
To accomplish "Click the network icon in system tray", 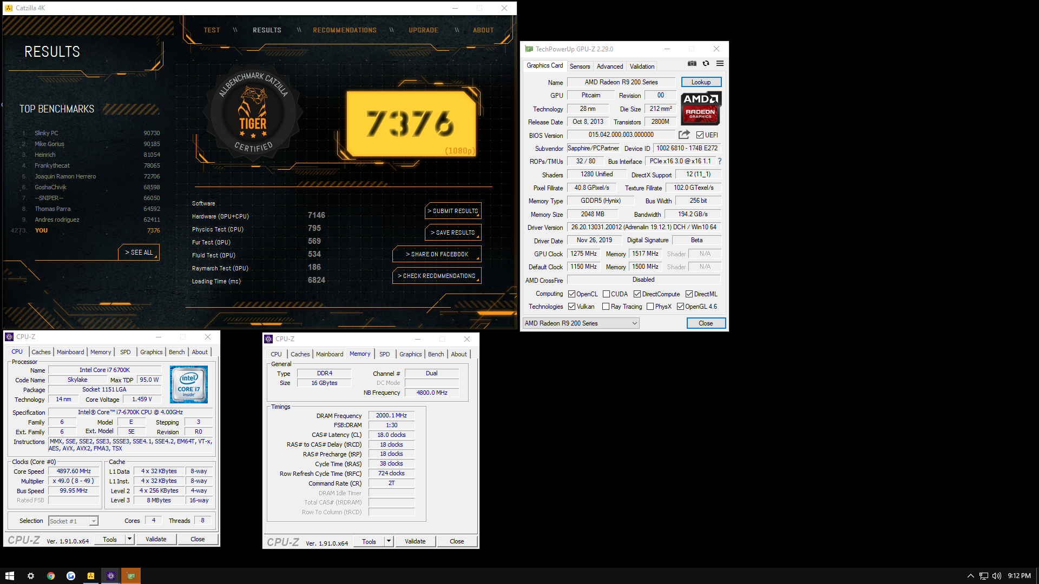I will (x=984, y=576).
